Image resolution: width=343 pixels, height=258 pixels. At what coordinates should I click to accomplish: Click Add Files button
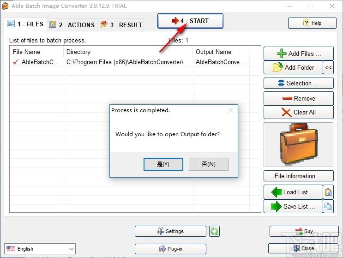coord(299,54)
